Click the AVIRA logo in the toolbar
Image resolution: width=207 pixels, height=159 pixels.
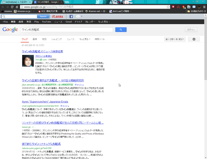tap(58, 17)
